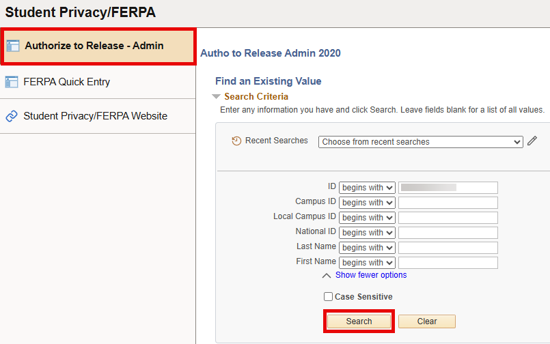The image size is (550, 344).
Task: Click the Show fewer options link
Action: (371, 275)
